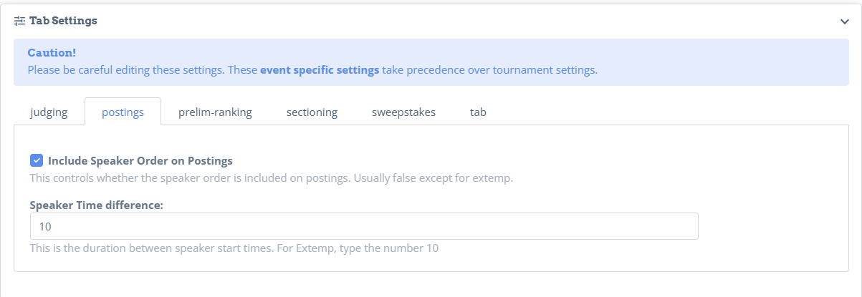The width and height of the screenshot is (862, 297).
Task: Click the Speaker Time difference label
Action: [97, 205]
